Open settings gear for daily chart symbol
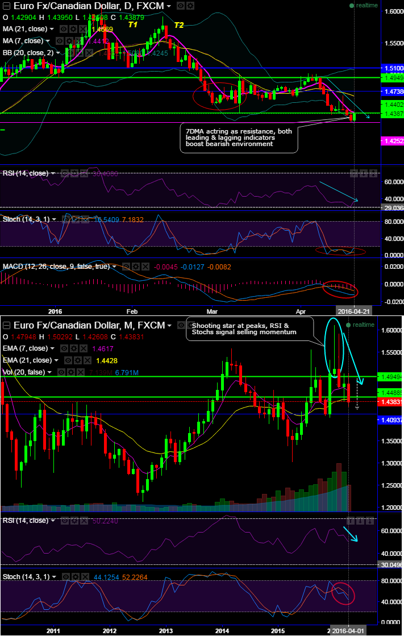The height and width of the screenshot is (636, 404). click(190, 6)
